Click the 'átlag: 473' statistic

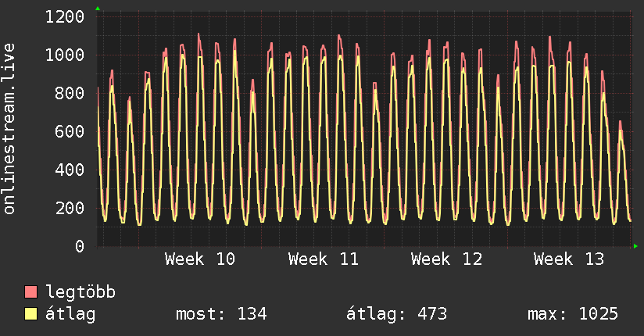396,314
